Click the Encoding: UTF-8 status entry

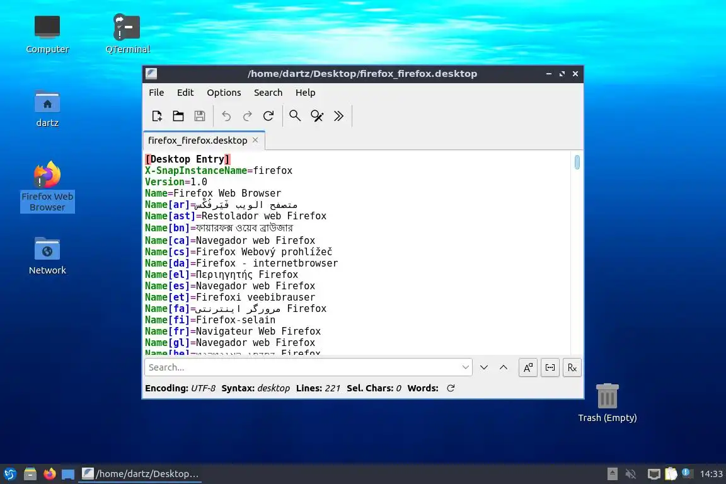tap(180, 388)
